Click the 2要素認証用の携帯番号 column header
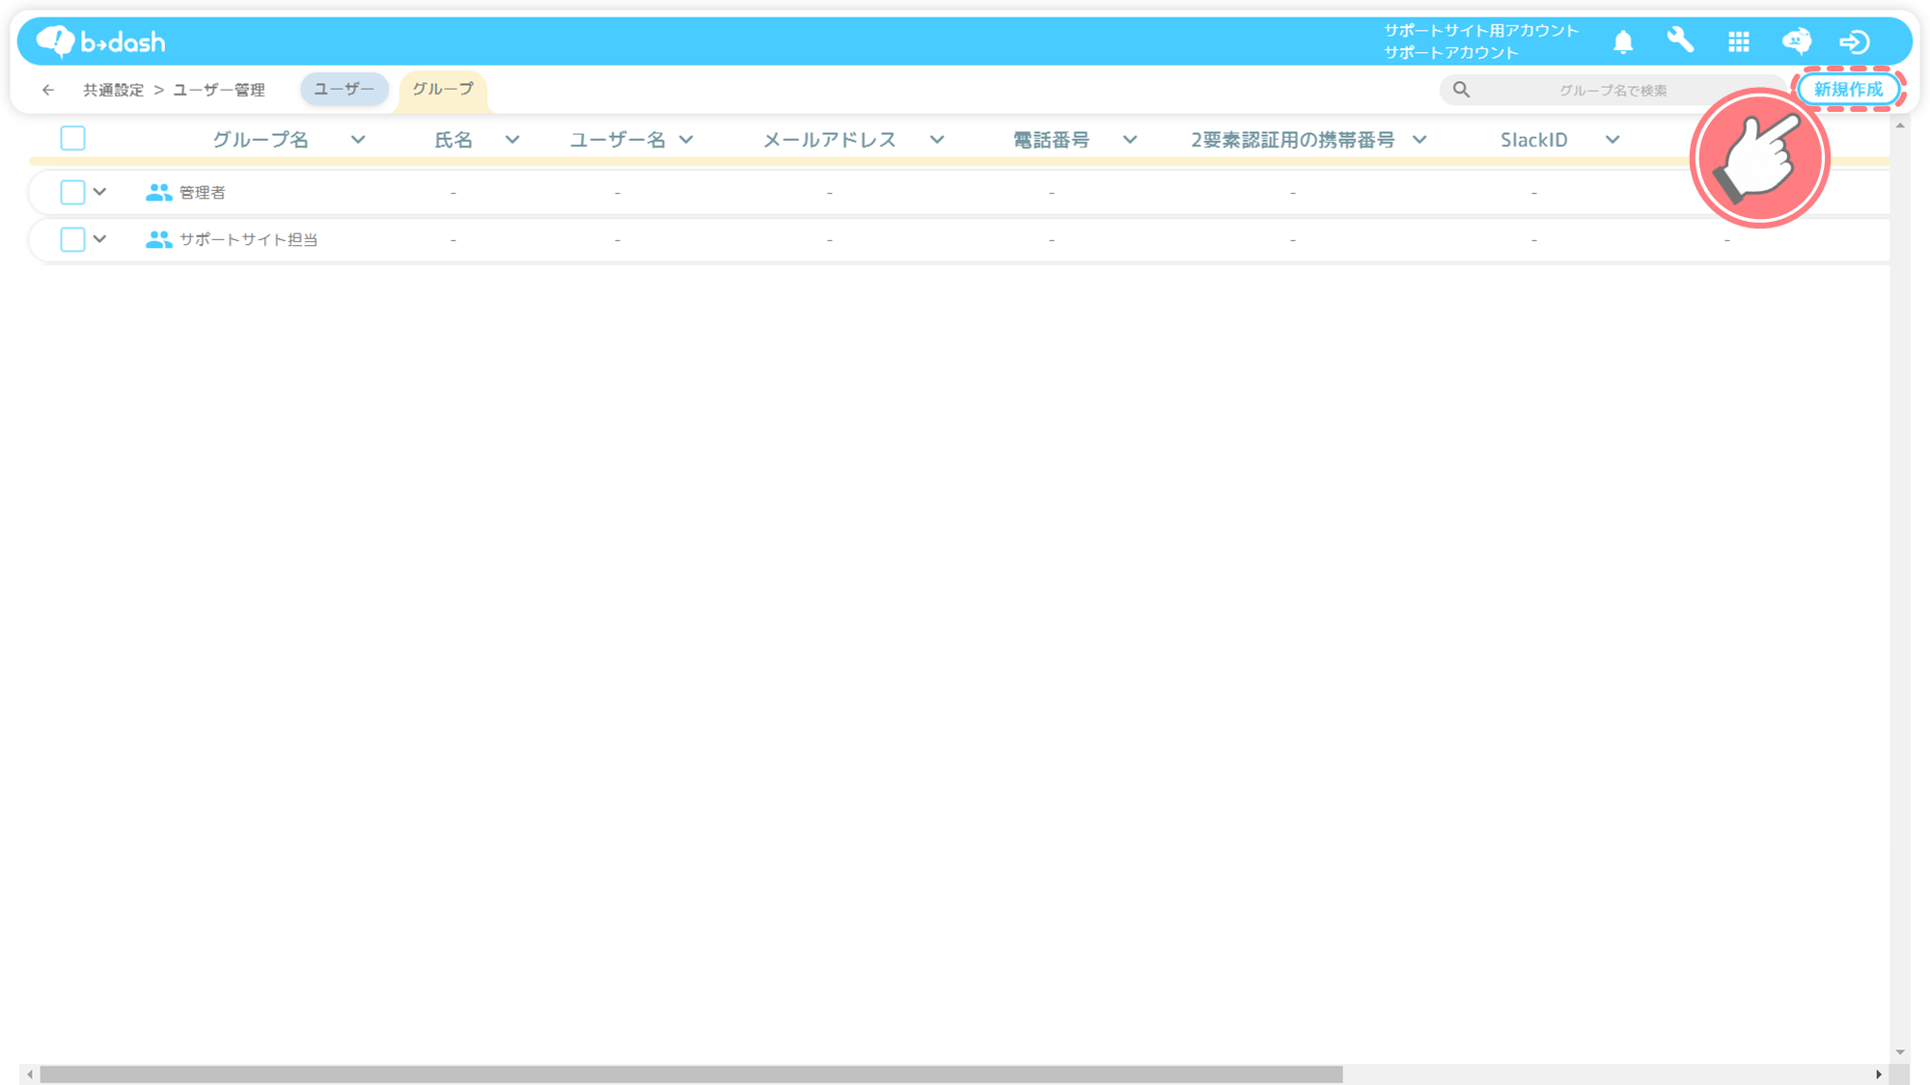The width and height of the screenshot is (1930, 1085). [1292, 140]
